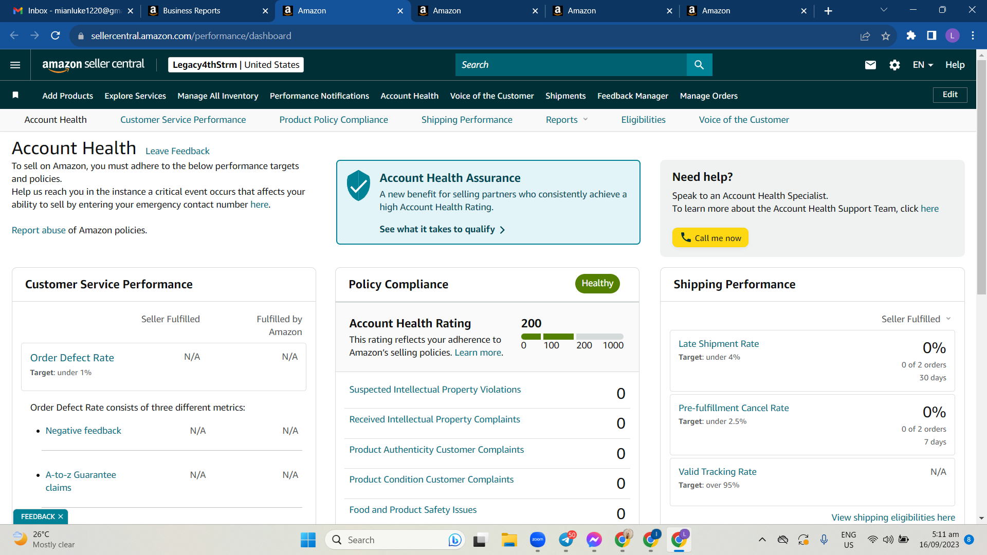The image size is (987, 555).
Task: Open the Shipping Performance tab
Action: (x=467, y=120)
